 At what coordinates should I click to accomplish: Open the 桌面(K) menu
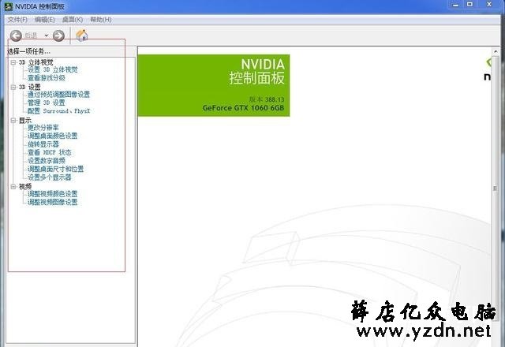(x=73, y=20)
